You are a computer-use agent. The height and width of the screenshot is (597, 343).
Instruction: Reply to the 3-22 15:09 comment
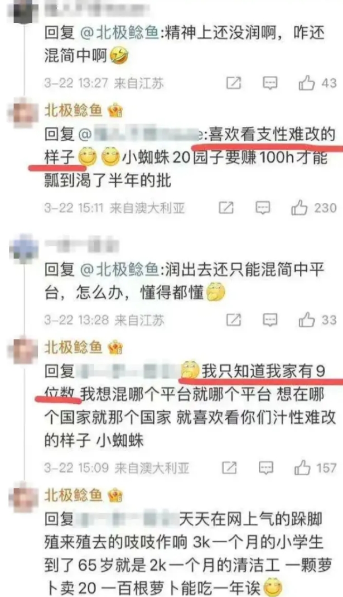click(x=266, y=467)
